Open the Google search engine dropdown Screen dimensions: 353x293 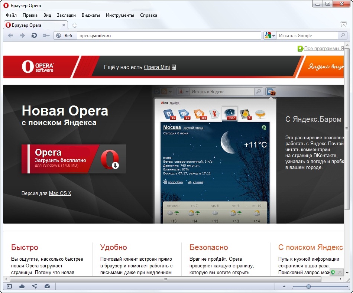click(x=270, y=36)
